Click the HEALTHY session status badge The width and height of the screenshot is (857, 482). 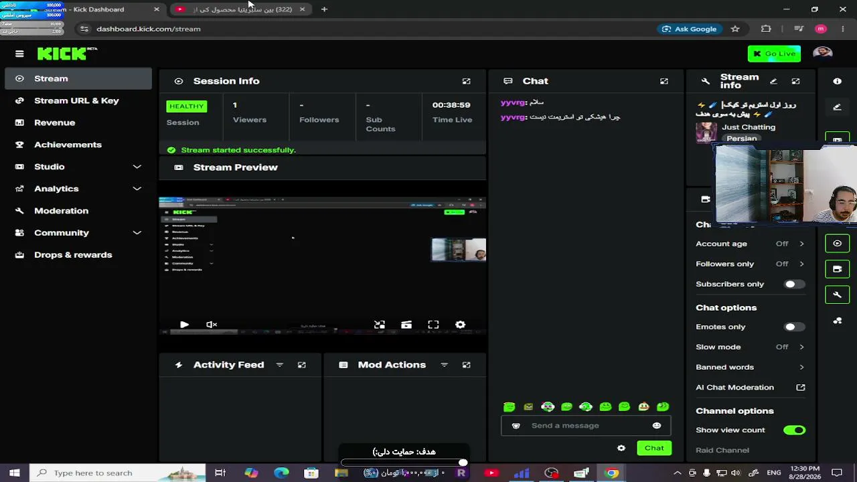pyautogui.click(x=187, y=106)
